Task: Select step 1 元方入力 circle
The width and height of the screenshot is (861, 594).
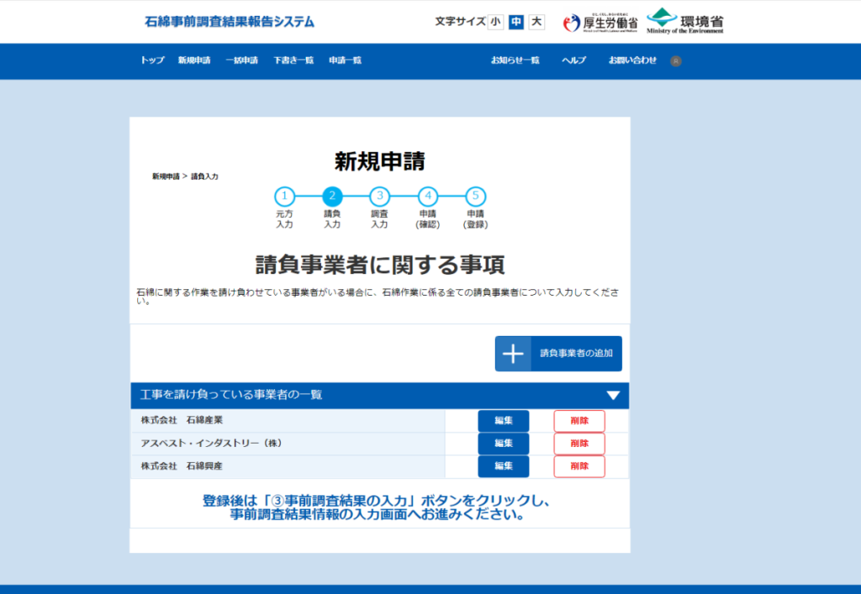Action: pos(284,197)
